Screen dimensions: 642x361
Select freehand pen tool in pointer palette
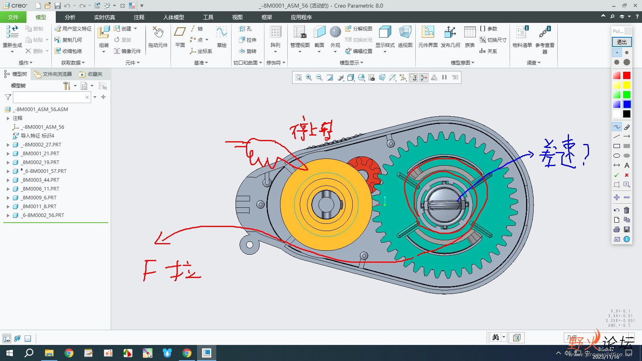tap(617, 127)
